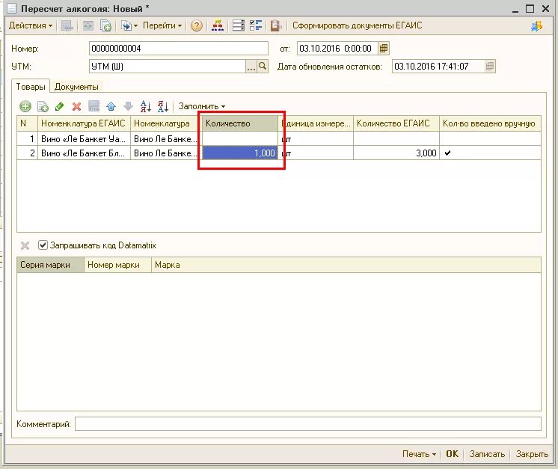Viewport: 558px width, 469px height.
Task: Move row up with blue arrow
Action: click(x=111, y=106)
